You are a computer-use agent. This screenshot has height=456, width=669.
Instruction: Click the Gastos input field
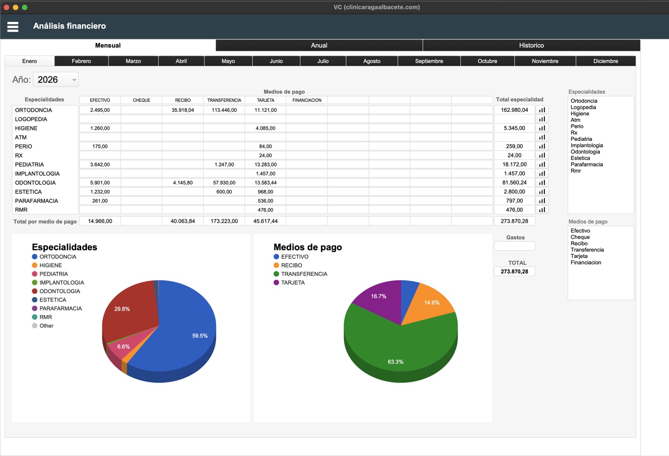tap(514, 246)
